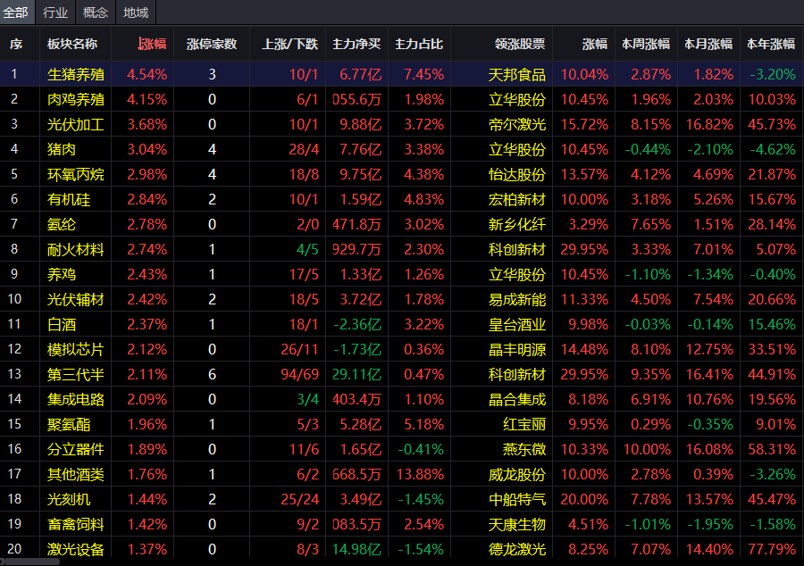This screenshot has width=804, height=566.
Task: Open leading stock 红宝丽
Action: tap(524, 424)
